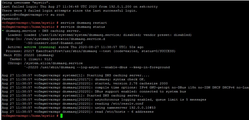Click the "Password:" prompt line
The height and width of the screenshot is (120, 249).
(x=11, y=19)
